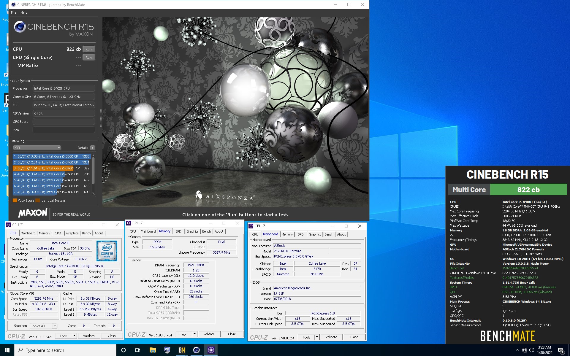Viewport: 570px width, 356px height.
Task: Click the Identical System legend swatch
Action: [38, 201]
